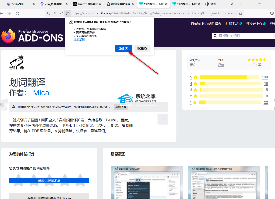
Task: Switch to the 火狐起始页 tab
Action: 19,4
